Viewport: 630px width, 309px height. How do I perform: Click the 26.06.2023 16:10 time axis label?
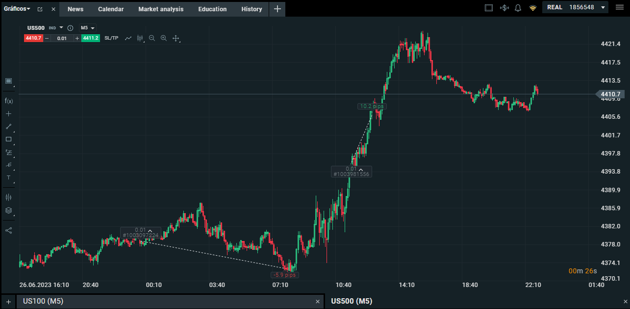tap(44, 285)
